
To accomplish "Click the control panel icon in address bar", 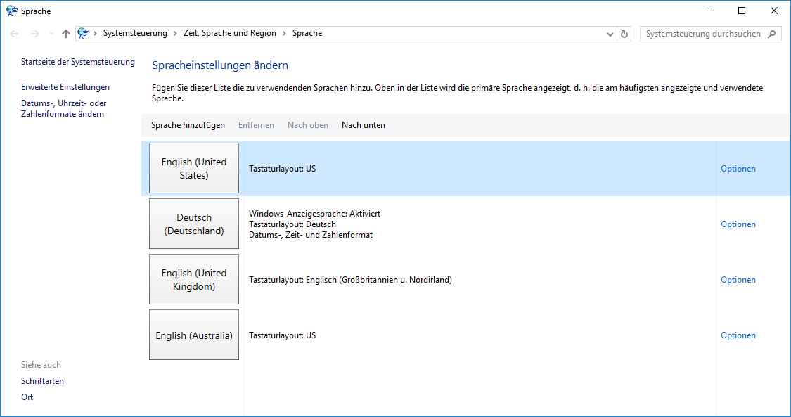I will click(x=83, y=33).
